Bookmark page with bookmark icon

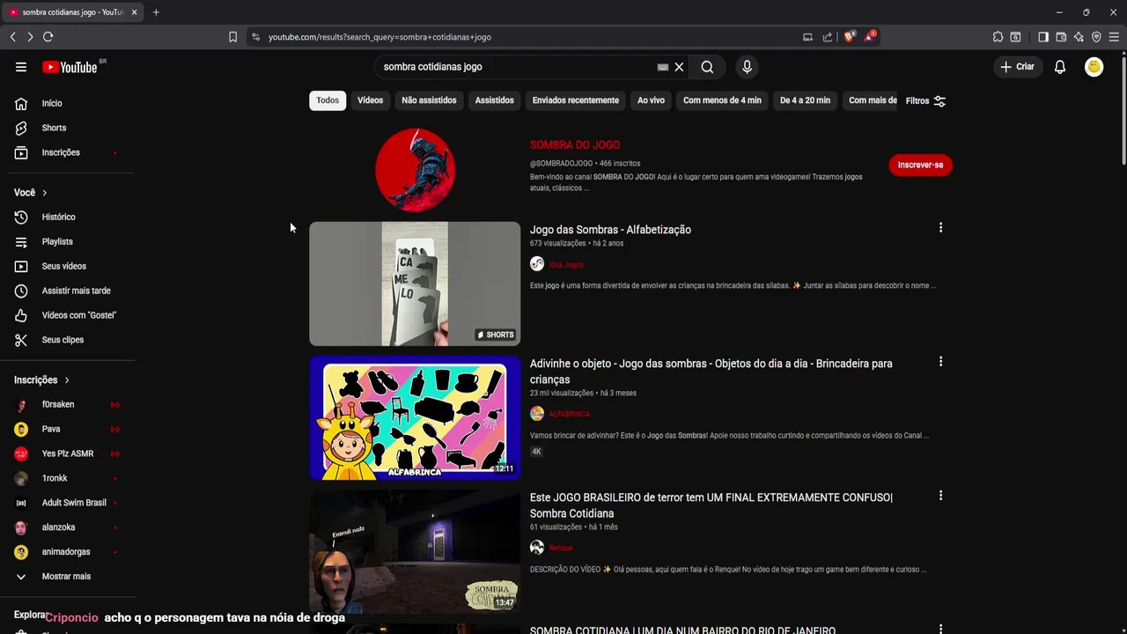point(232,37)
